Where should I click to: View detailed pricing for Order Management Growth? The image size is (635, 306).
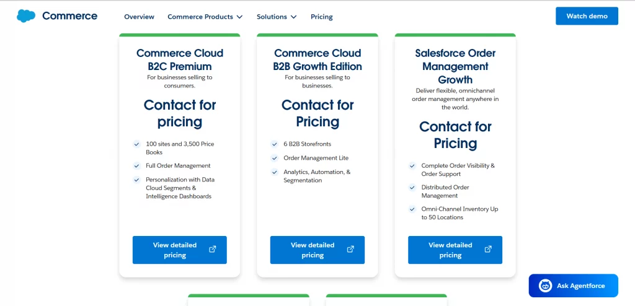455,250
